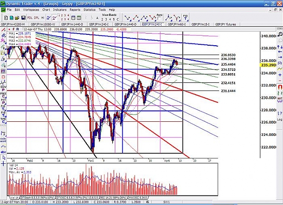
Task: Select the PCT P tool in left toolbar
Action: 3,101
